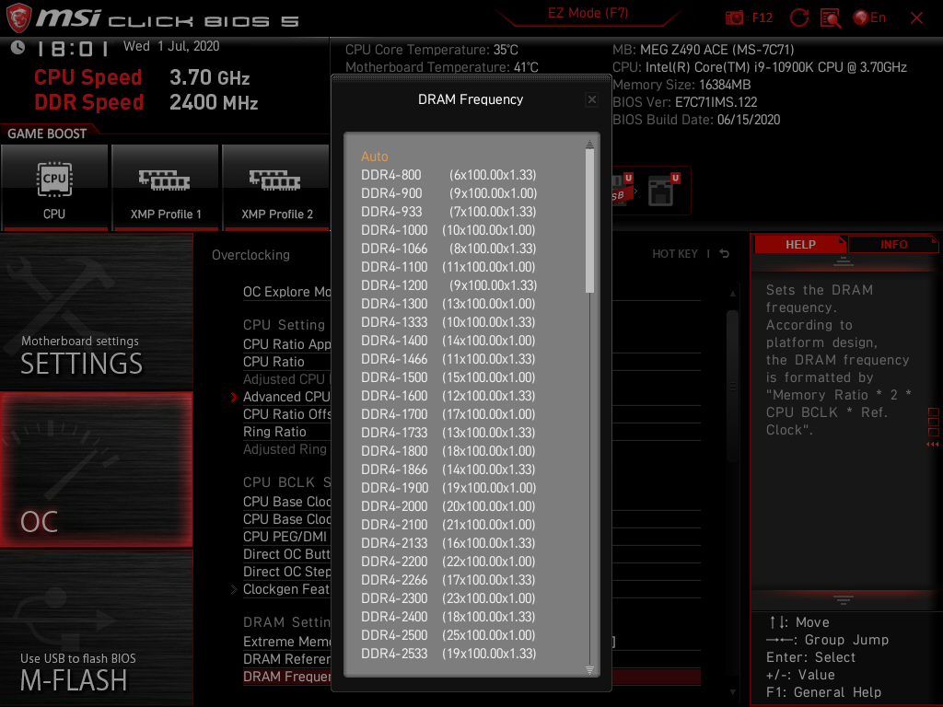Select the DDR4-1600 frequency option
943x707 pixels.
pos(395,396)
